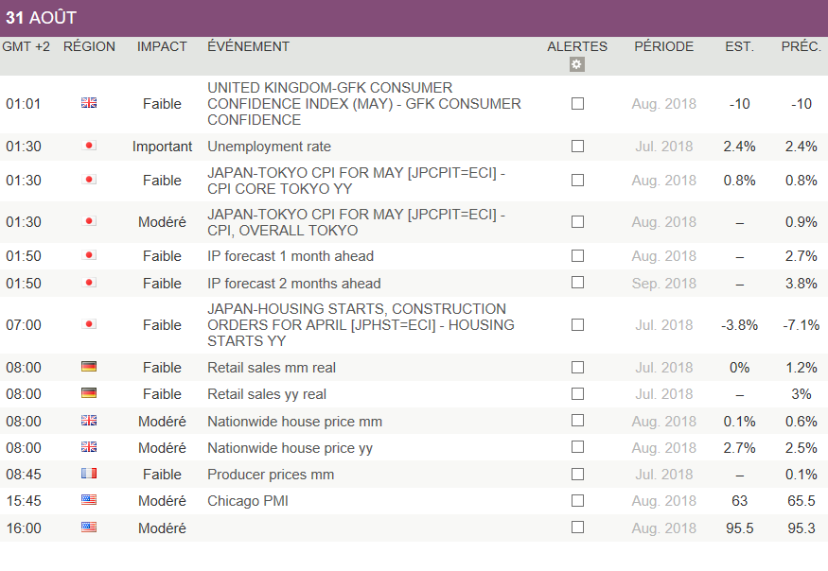Click German flag beside Retail sales mm real
Screen dimensions: 828x571
pyautogui.click(x=89, y=368)
